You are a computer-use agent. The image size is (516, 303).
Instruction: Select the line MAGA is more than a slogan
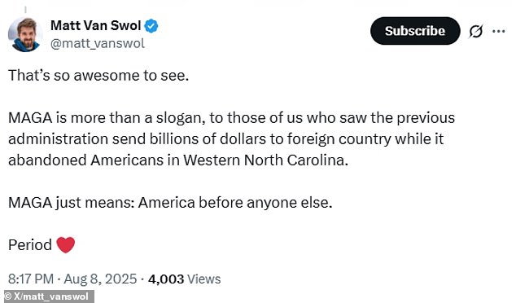107,118
